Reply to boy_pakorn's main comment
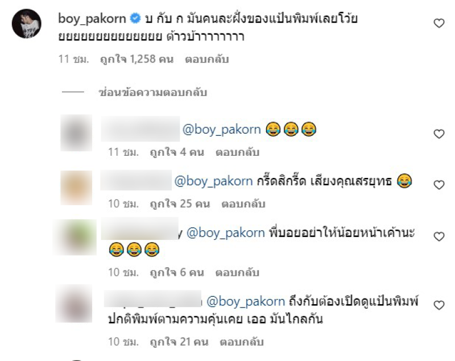 [207, 59]
